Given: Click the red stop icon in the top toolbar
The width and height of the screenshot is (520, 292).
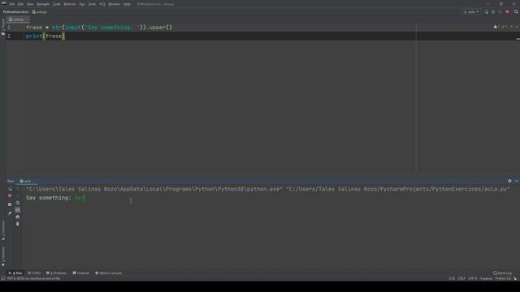Looking at the screenshot, I should point(507,12).
